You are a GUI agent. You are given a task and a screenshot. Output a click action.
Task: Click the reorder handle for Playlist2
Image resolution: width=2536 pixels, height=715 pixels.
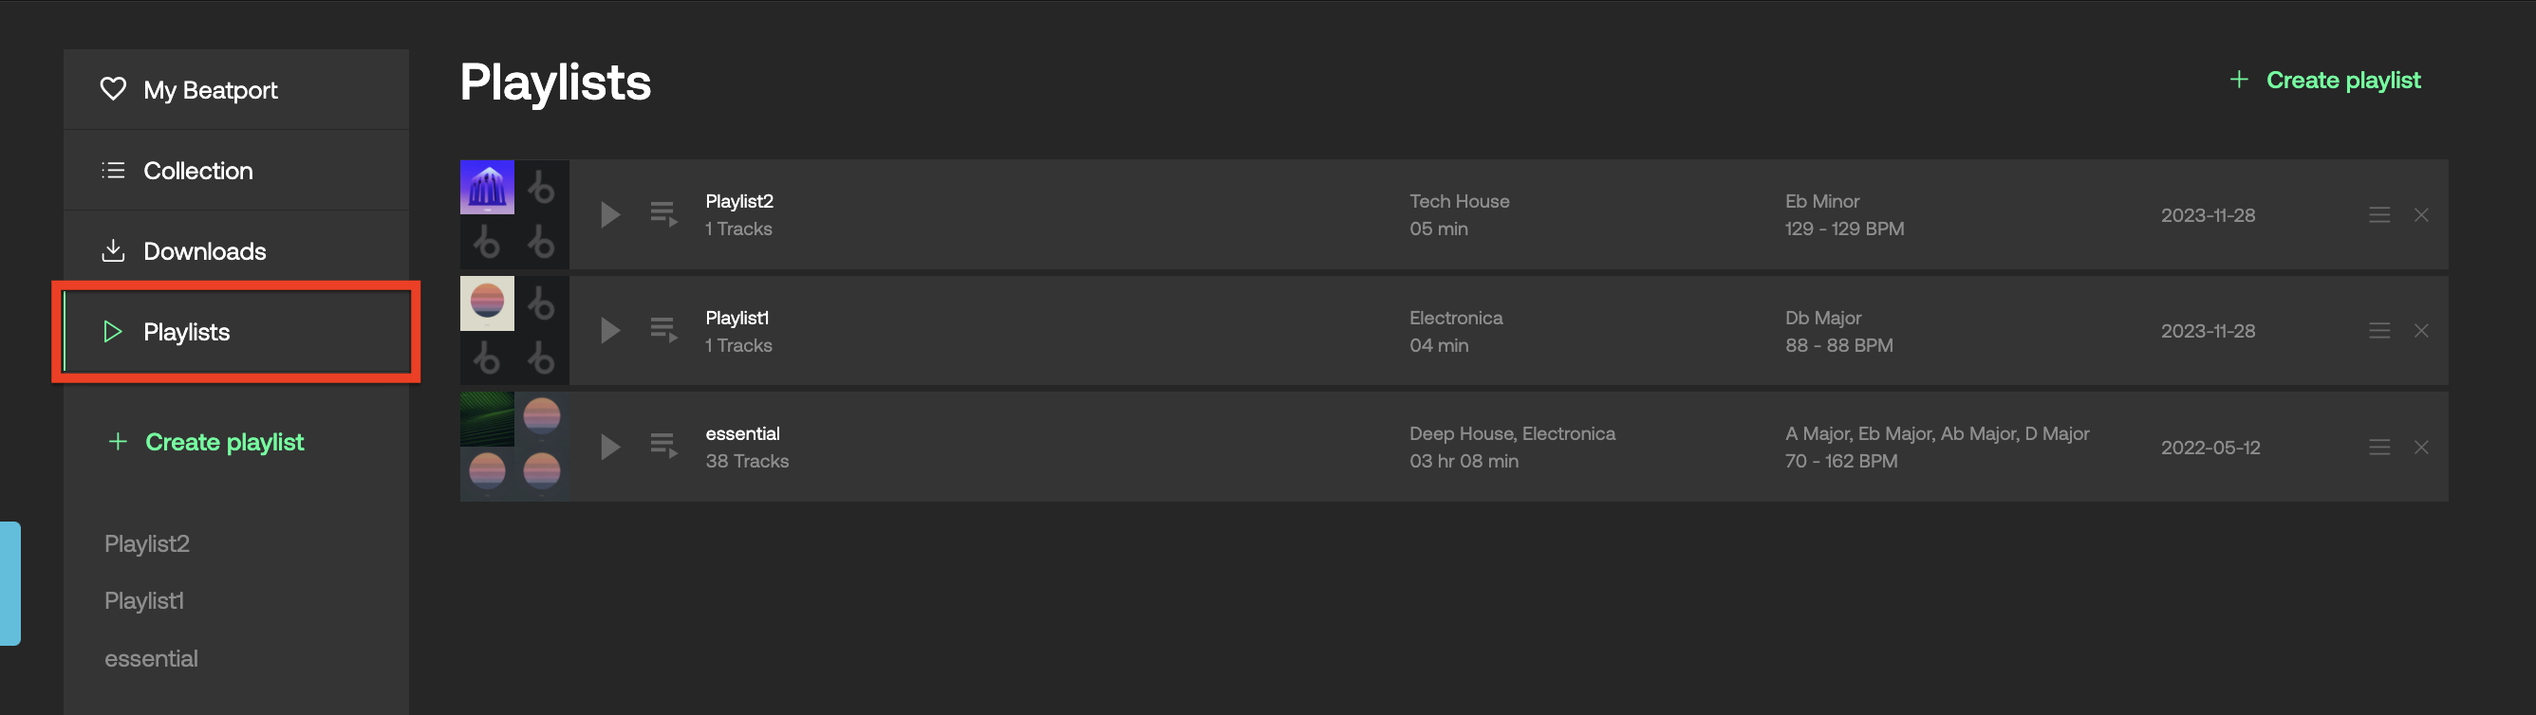tap(2378, 214)
